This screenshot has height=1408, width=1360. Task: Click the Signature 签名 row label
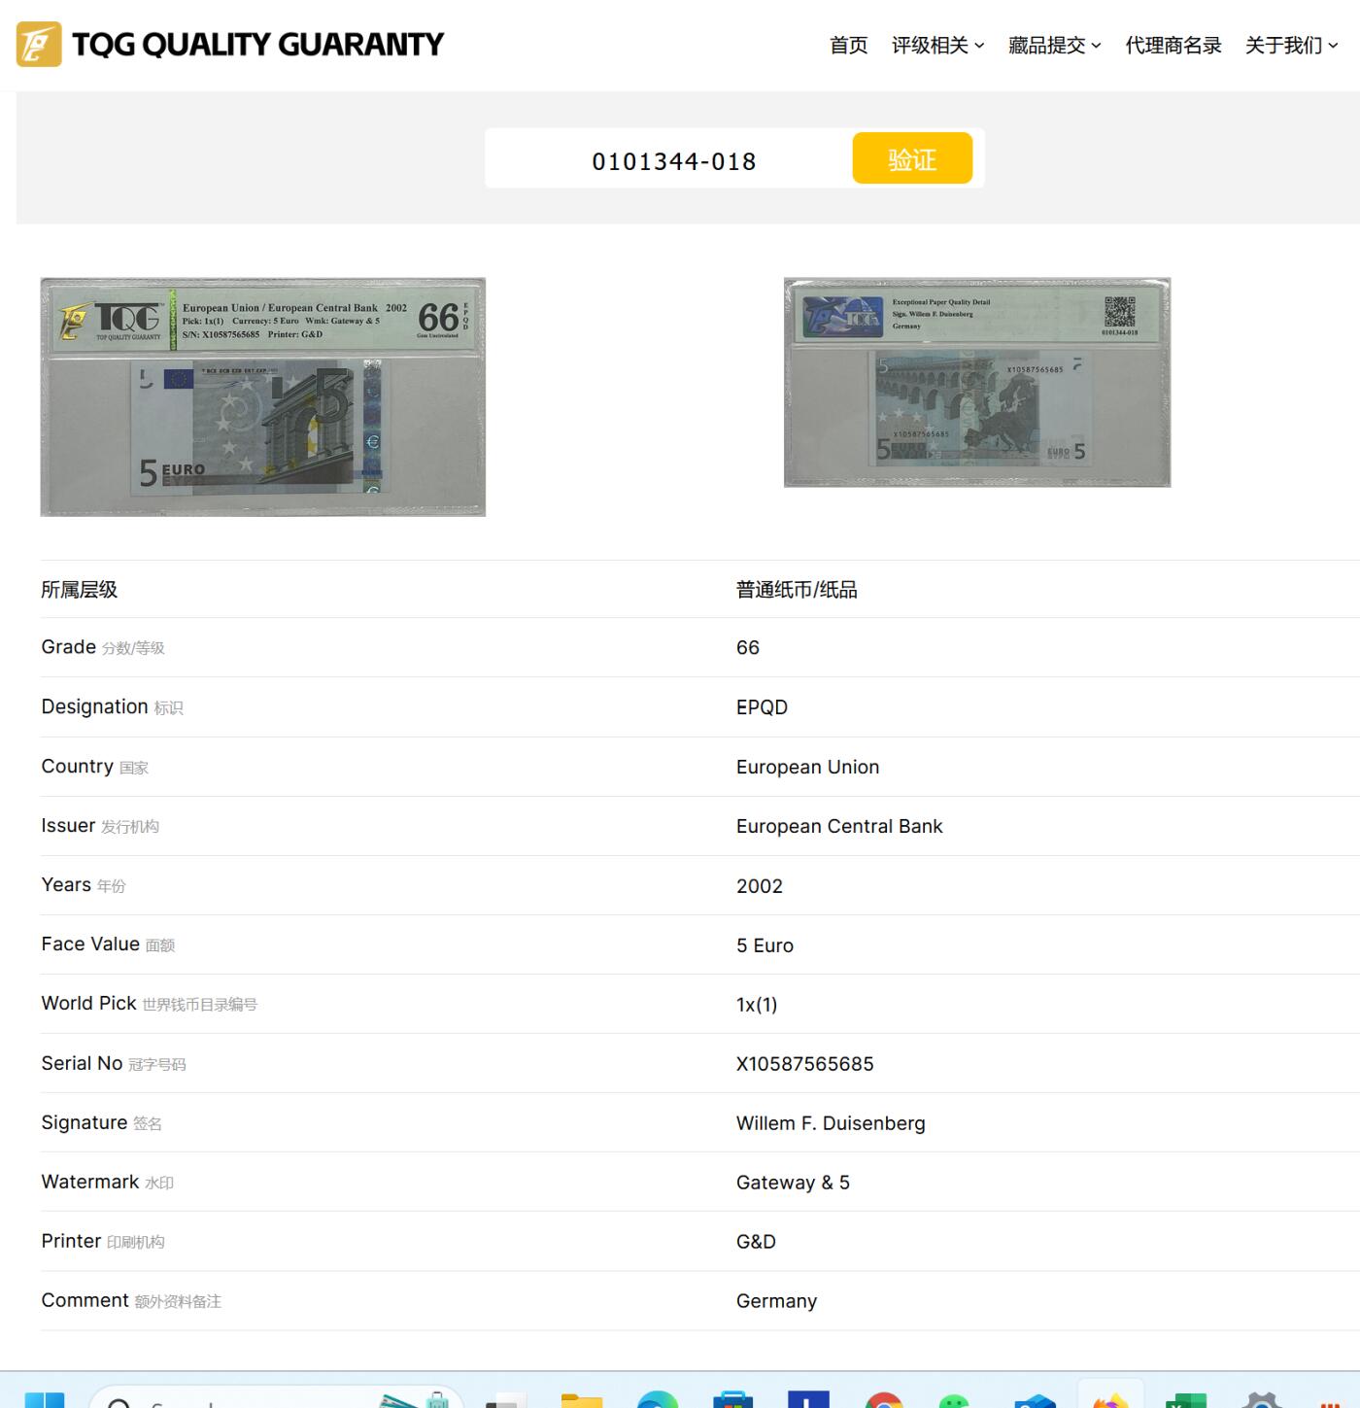(x=101, y=1123)
